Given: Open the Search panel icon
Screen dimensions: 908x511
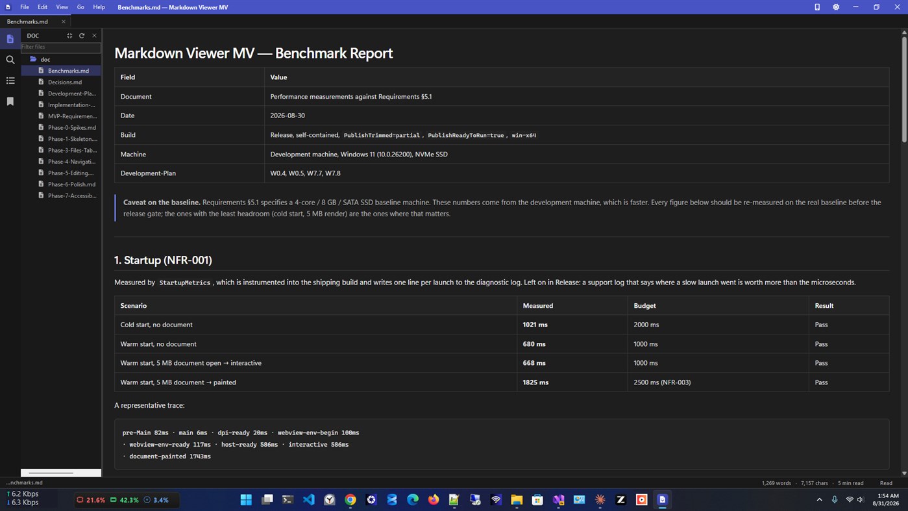Looking at the screenshot, I should point(10,60).
